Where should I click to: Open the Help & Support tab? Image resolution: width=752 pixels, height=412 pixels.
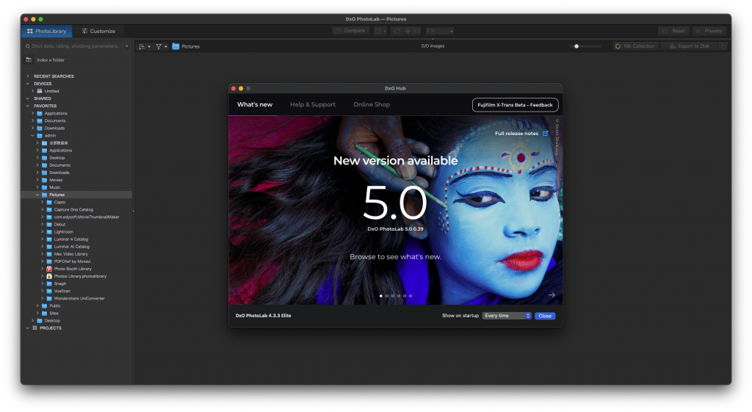313,104
